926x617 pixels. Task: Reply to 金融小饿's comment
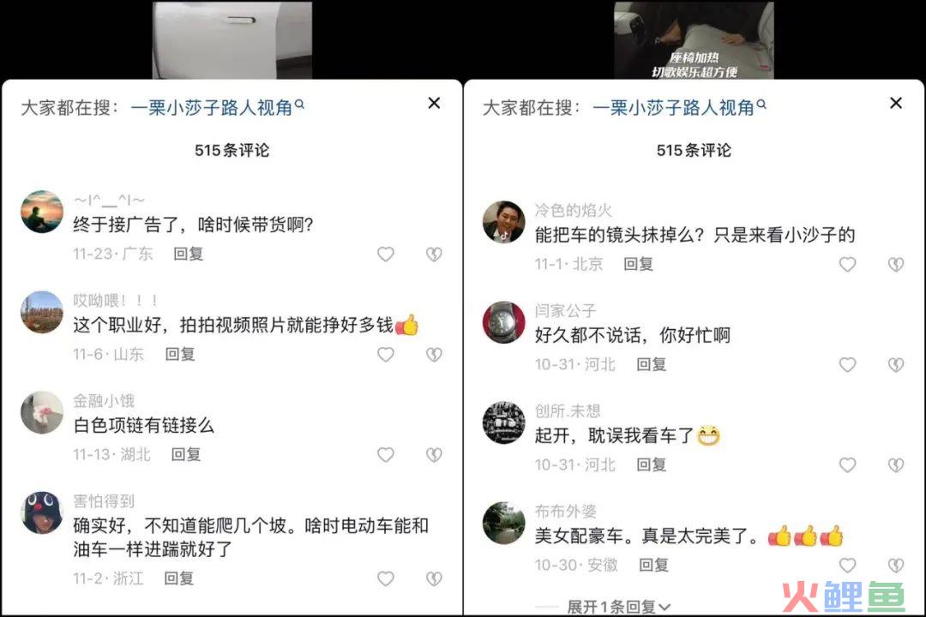[x=186, y=455]
